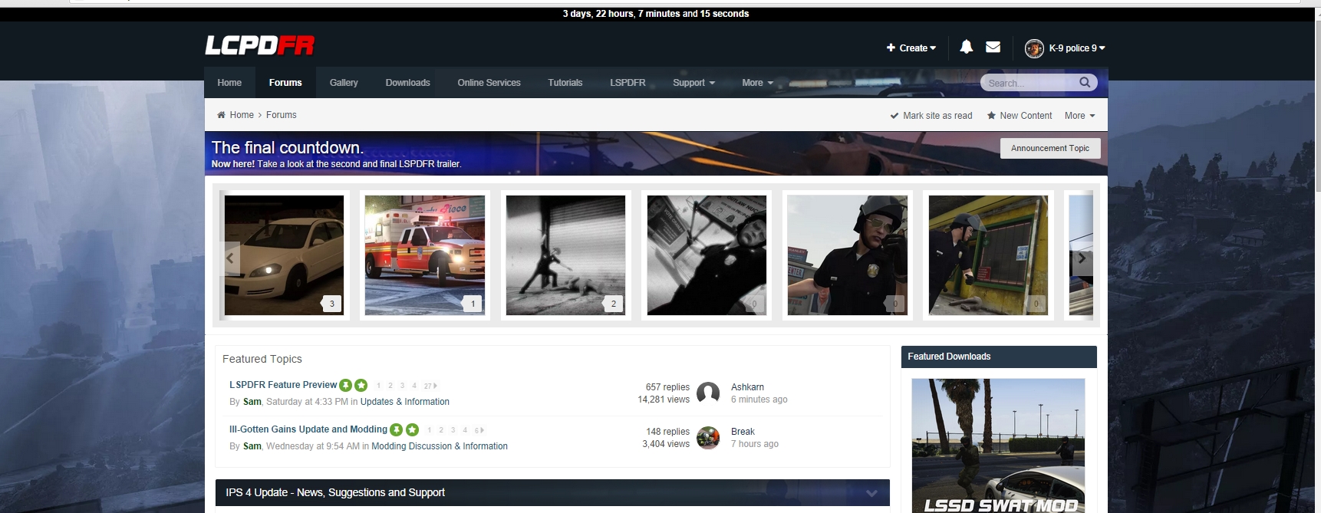Click the carousel next arrow
Viewport: 1321px width, 513px height.
(x=1082, y=258)
